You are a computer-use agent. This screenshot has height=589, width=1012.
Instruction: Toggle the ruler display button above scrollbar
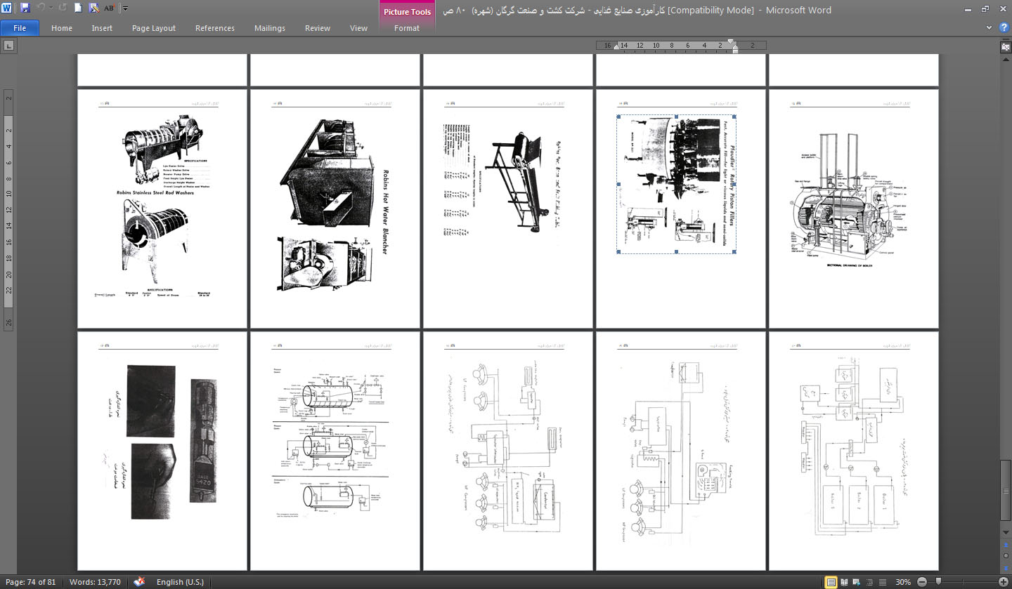[x=1005, y=46]
